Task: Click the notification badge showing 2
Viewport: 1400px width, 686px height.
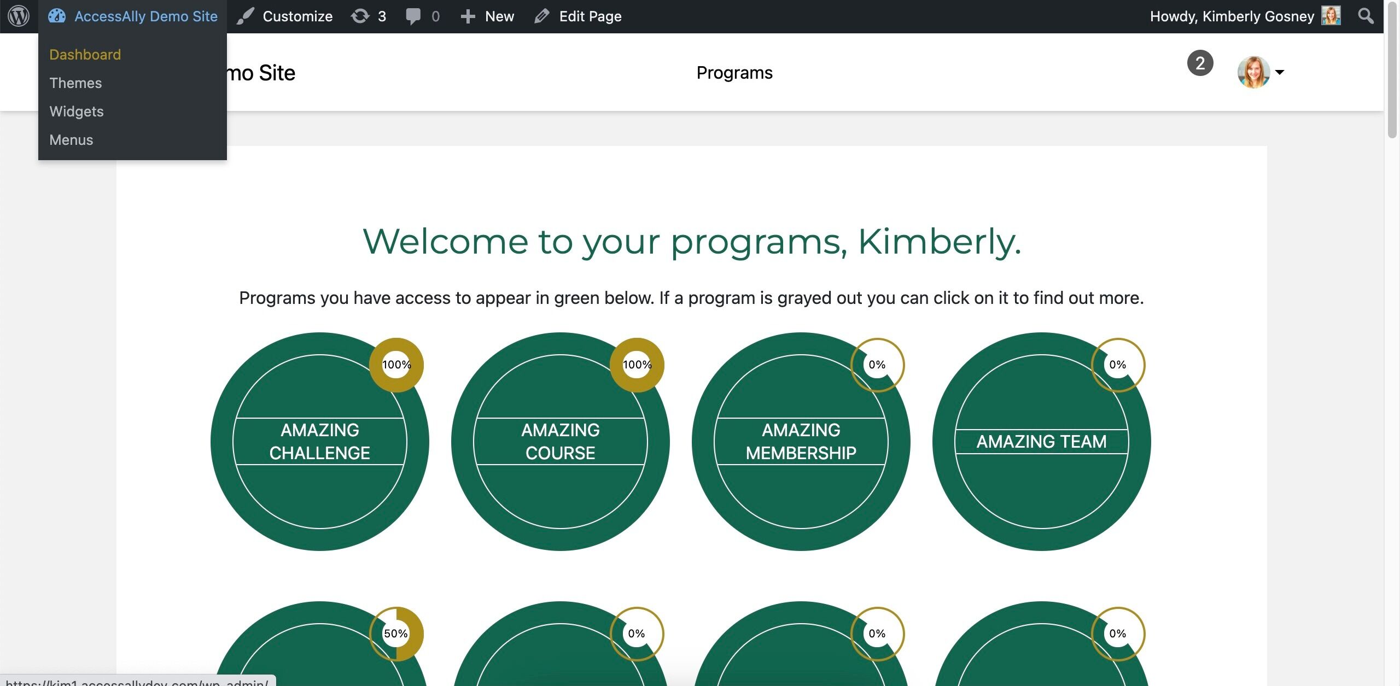Action: (1200, 63)
